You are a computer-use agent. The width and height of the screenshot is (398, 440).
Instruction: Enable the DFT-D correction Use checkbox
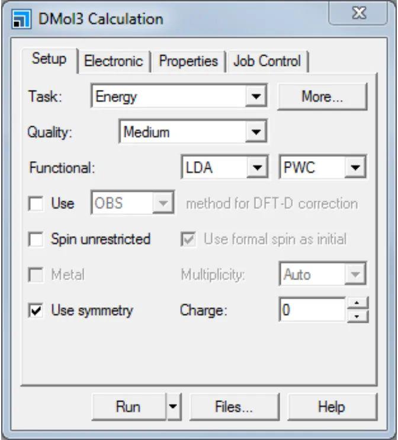pyautogui.click(x=36, y=204)
